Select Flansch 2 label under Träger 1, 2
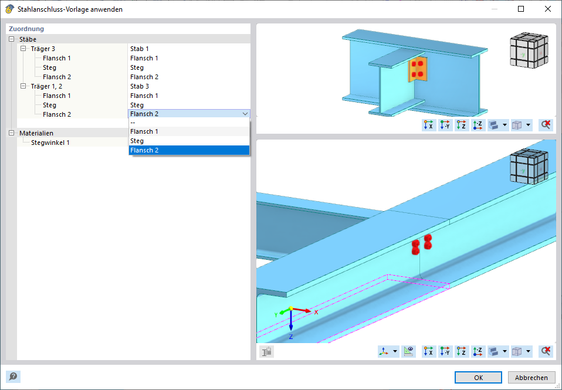Screen dimensions: 562x390 click(57, 114)
